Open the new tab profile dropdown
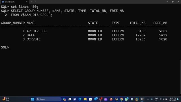 click(x=35, y=2)
